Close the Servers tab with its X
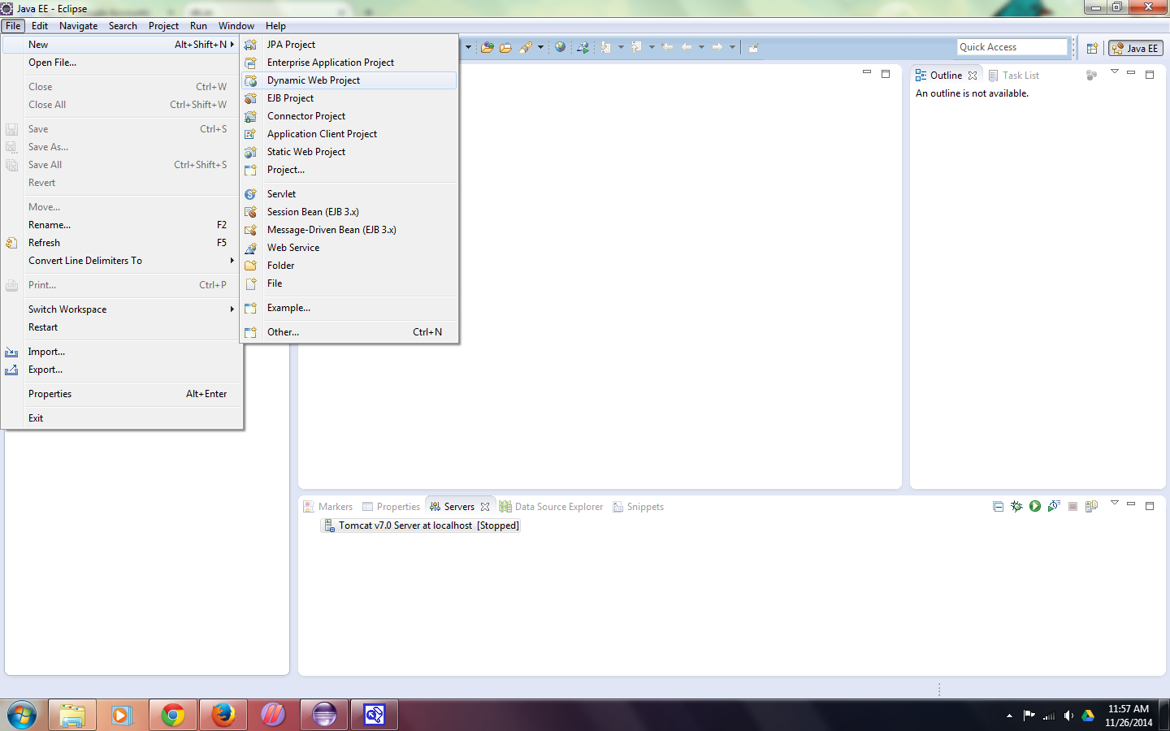This screenshot has height=731, width=1170. click(x=485, y=507)
